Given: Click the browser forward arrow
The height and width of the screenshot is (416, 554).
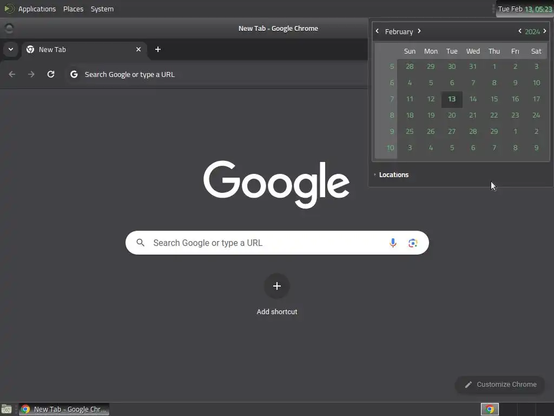Looking at the screenshot, I should (31, 74).
